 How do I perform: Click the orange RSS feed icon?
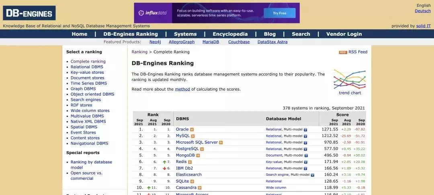(343, 52)
